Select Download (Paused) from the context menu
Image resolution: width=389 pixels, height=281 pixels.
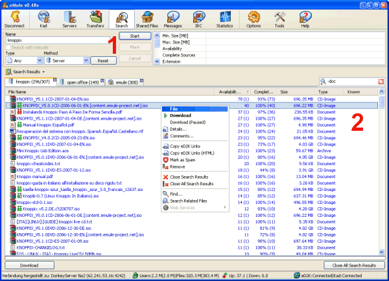coord(187,122)
